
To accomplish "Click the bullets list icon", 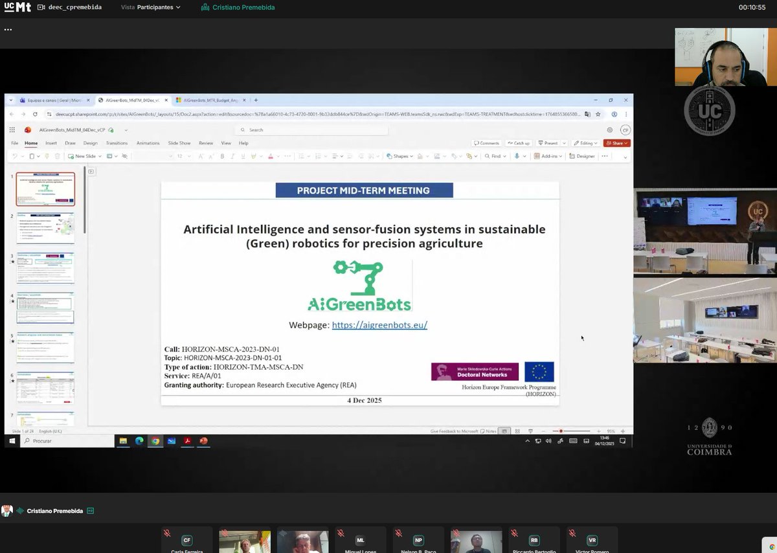I will pos(301,156).
